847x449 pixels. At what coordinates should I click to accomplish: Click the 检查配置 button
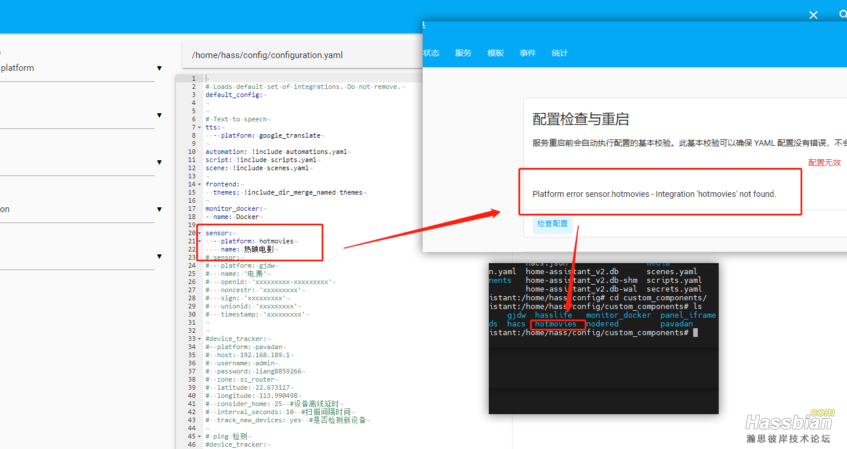click(553, 224)
